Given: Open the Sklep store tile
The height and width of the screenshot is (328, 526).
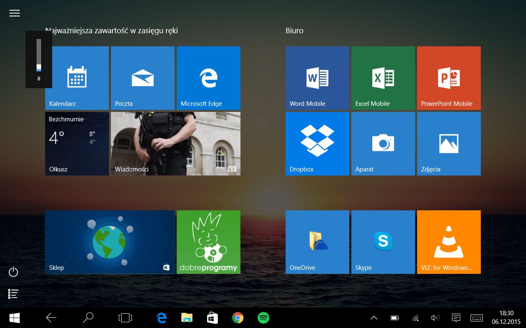Looking at the screenshot, I should [110, 242].
